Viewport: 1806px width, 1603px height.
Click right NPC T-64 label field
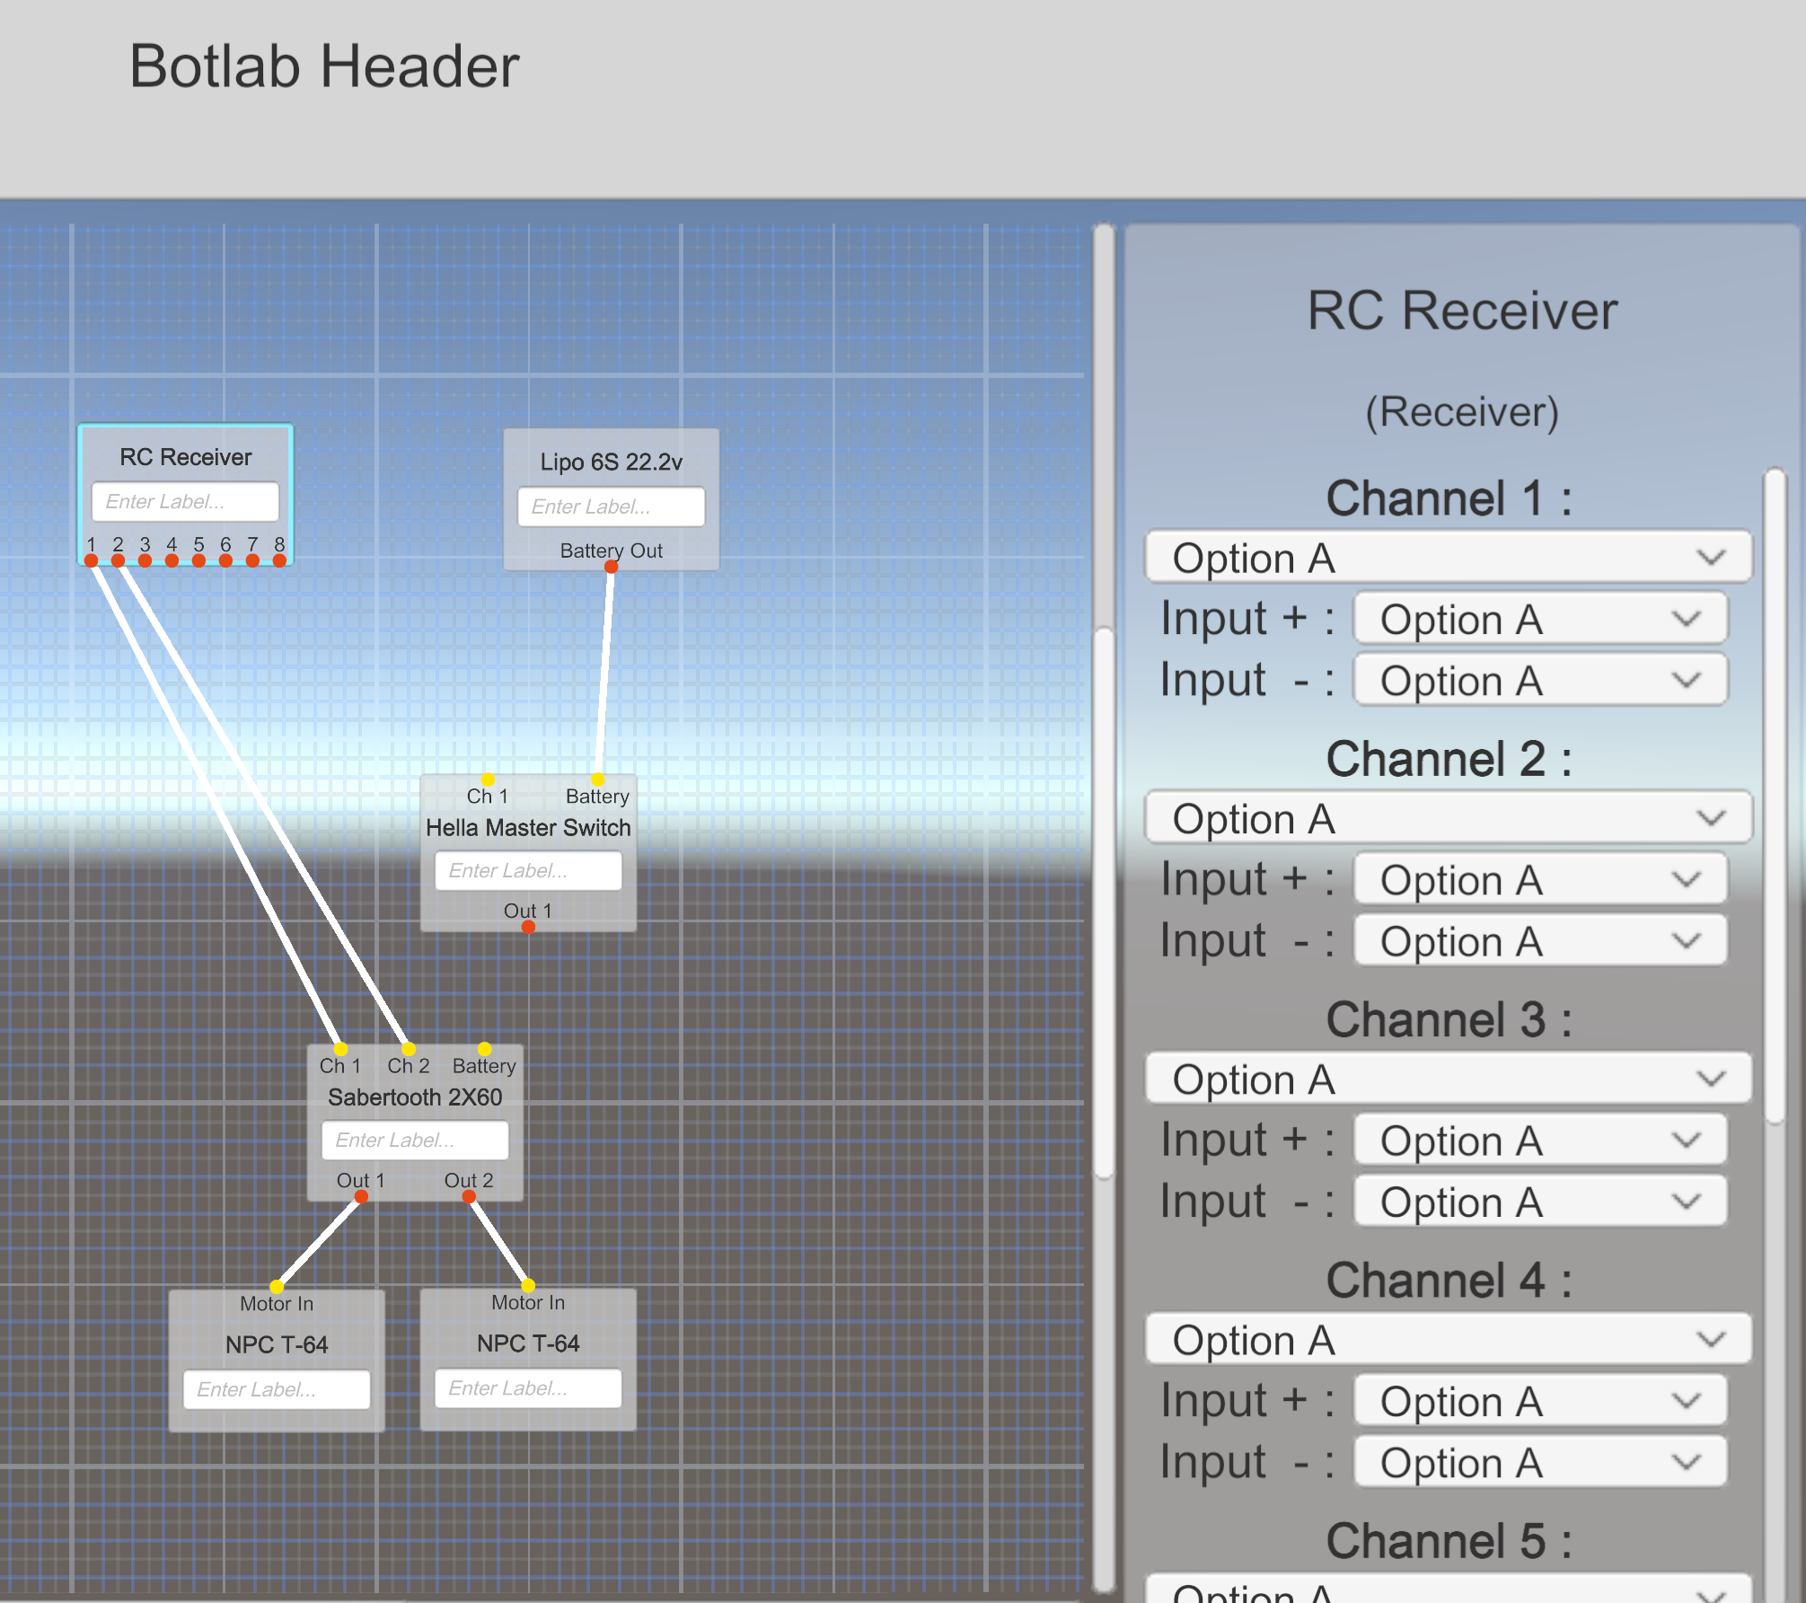528,1388
